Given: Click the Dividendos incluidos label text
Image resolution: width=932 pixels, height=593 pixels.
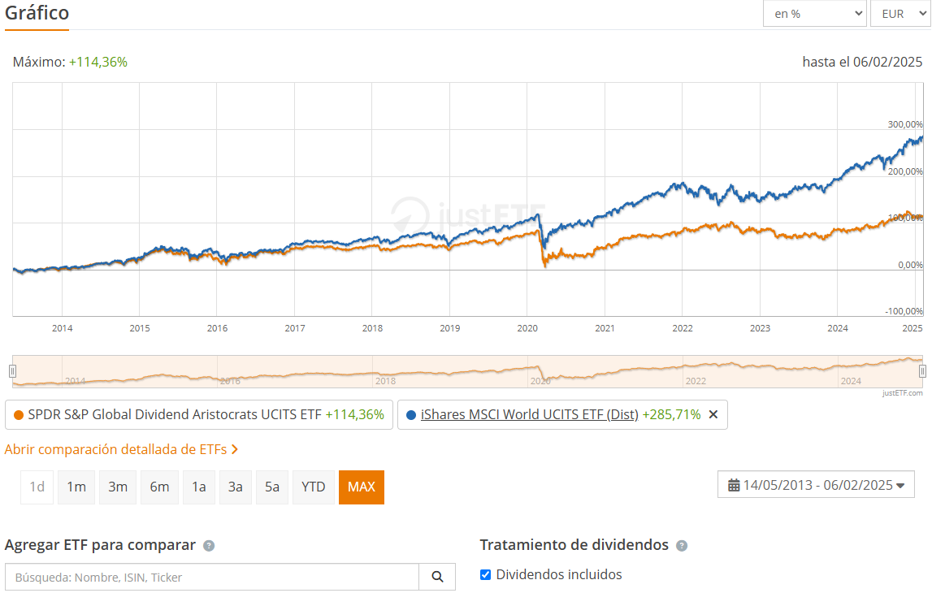Looking at the screenshot, I should [559, 574].
